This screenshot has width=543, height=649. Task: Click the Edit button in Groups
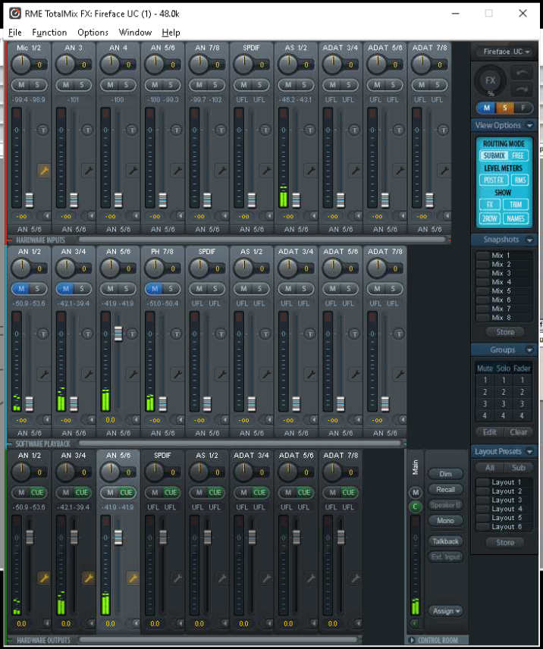[x=490, y=432]
